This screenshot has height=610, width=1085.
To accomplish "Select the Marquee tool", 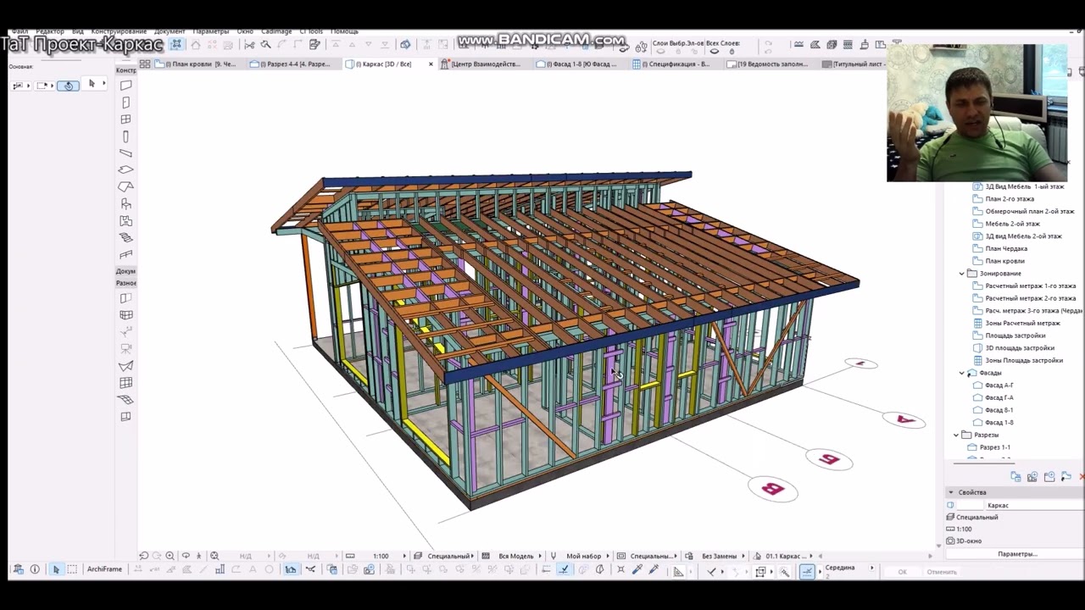I will (x=72, y=569).
